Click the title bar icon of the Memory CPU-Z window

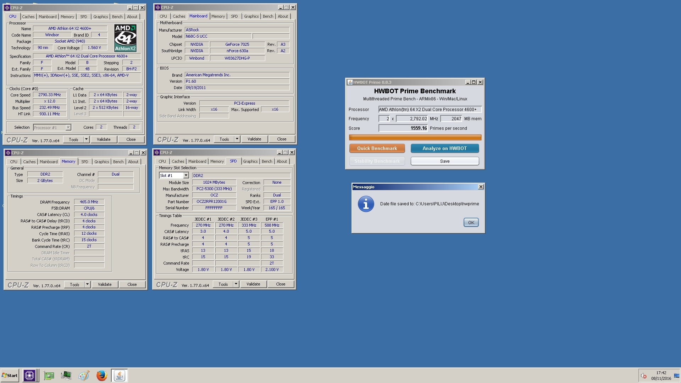click(x=8, y=153)
